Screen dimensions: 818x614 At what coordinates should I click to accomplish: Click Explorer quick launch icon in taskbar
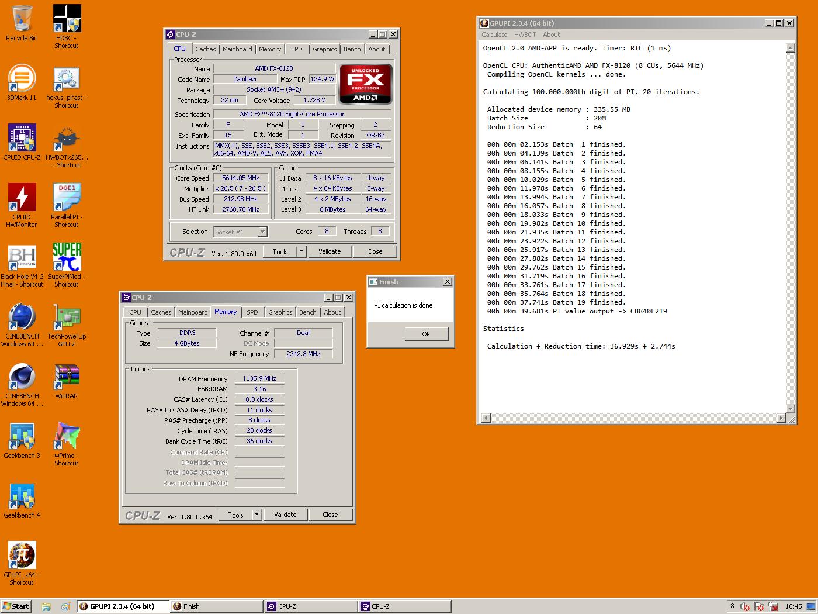(x=46, y=606)
